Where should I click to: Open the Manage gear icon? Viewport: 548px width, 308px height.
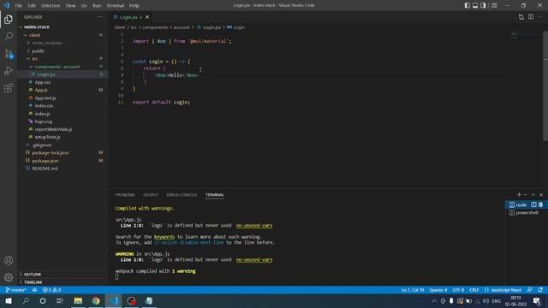tap(9, 277)
